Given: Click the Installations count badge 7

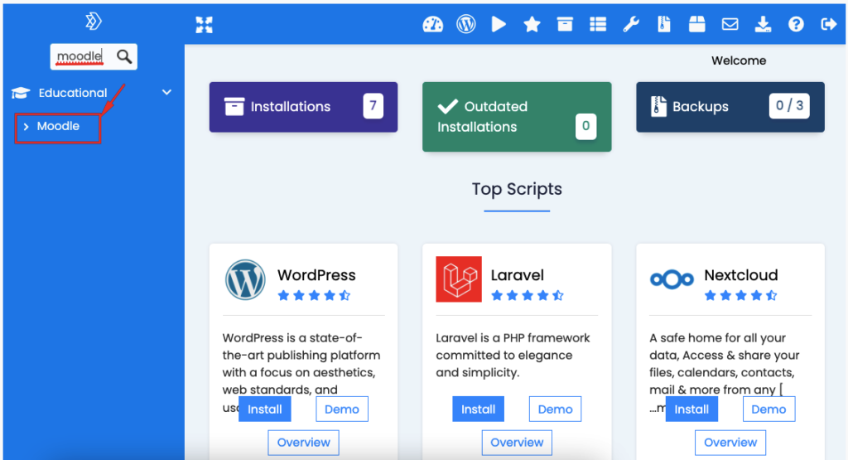Looking at the screenshot, I should [x=373, y=106].
